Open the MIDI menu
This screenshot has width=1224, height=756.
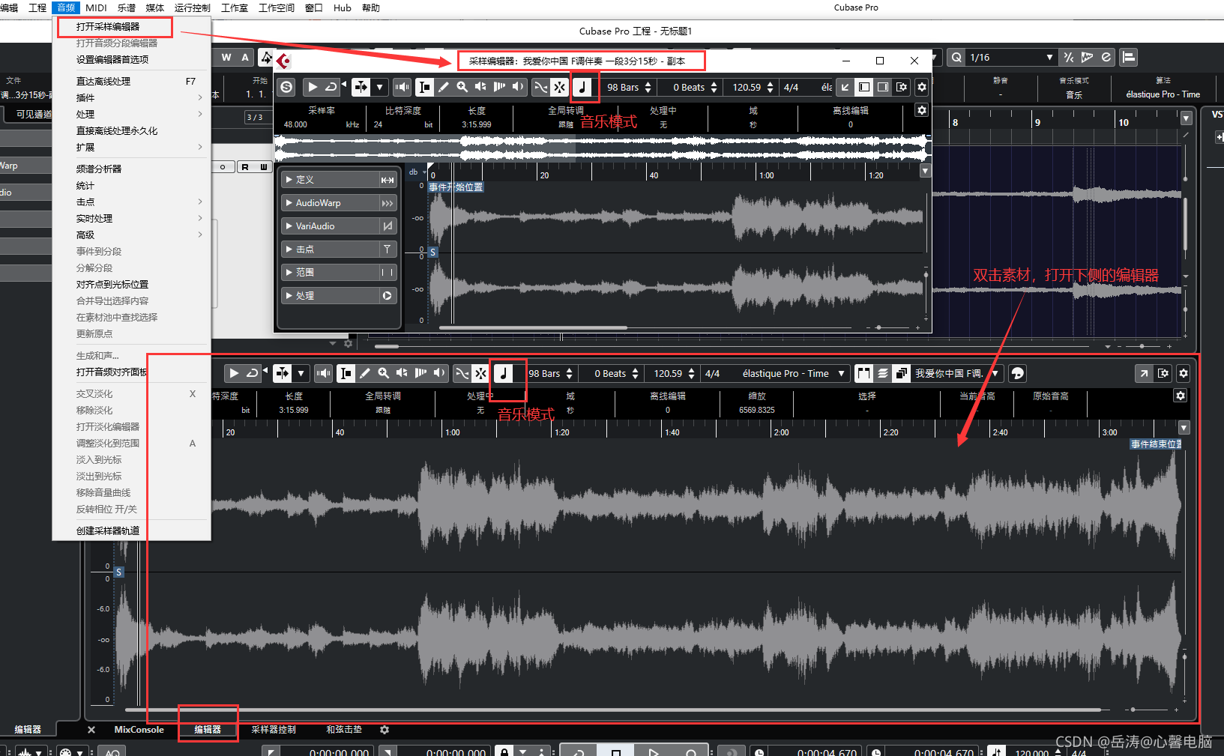[96, 7]
